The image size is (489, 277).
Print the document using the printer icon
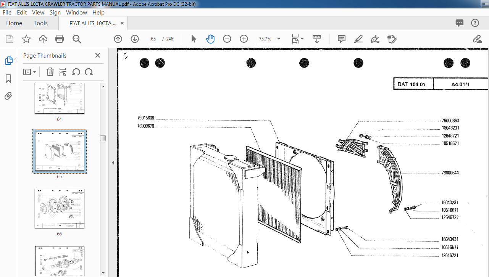point(60,39)
